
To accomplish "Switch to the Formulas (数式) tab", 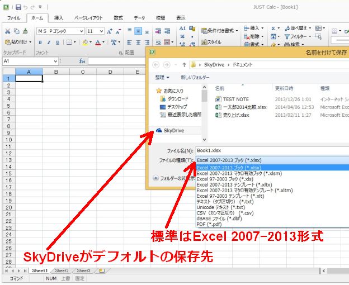I will click(118, 18).
